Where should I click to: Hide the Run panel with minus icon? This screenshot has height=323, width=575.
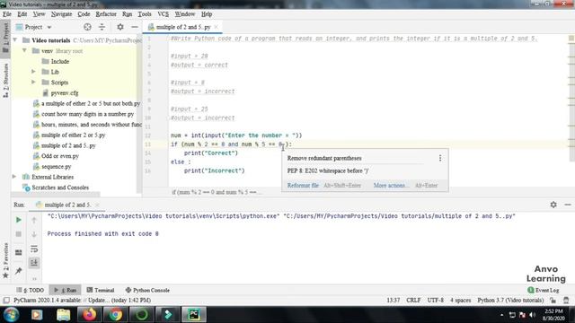tap(568, 205)
